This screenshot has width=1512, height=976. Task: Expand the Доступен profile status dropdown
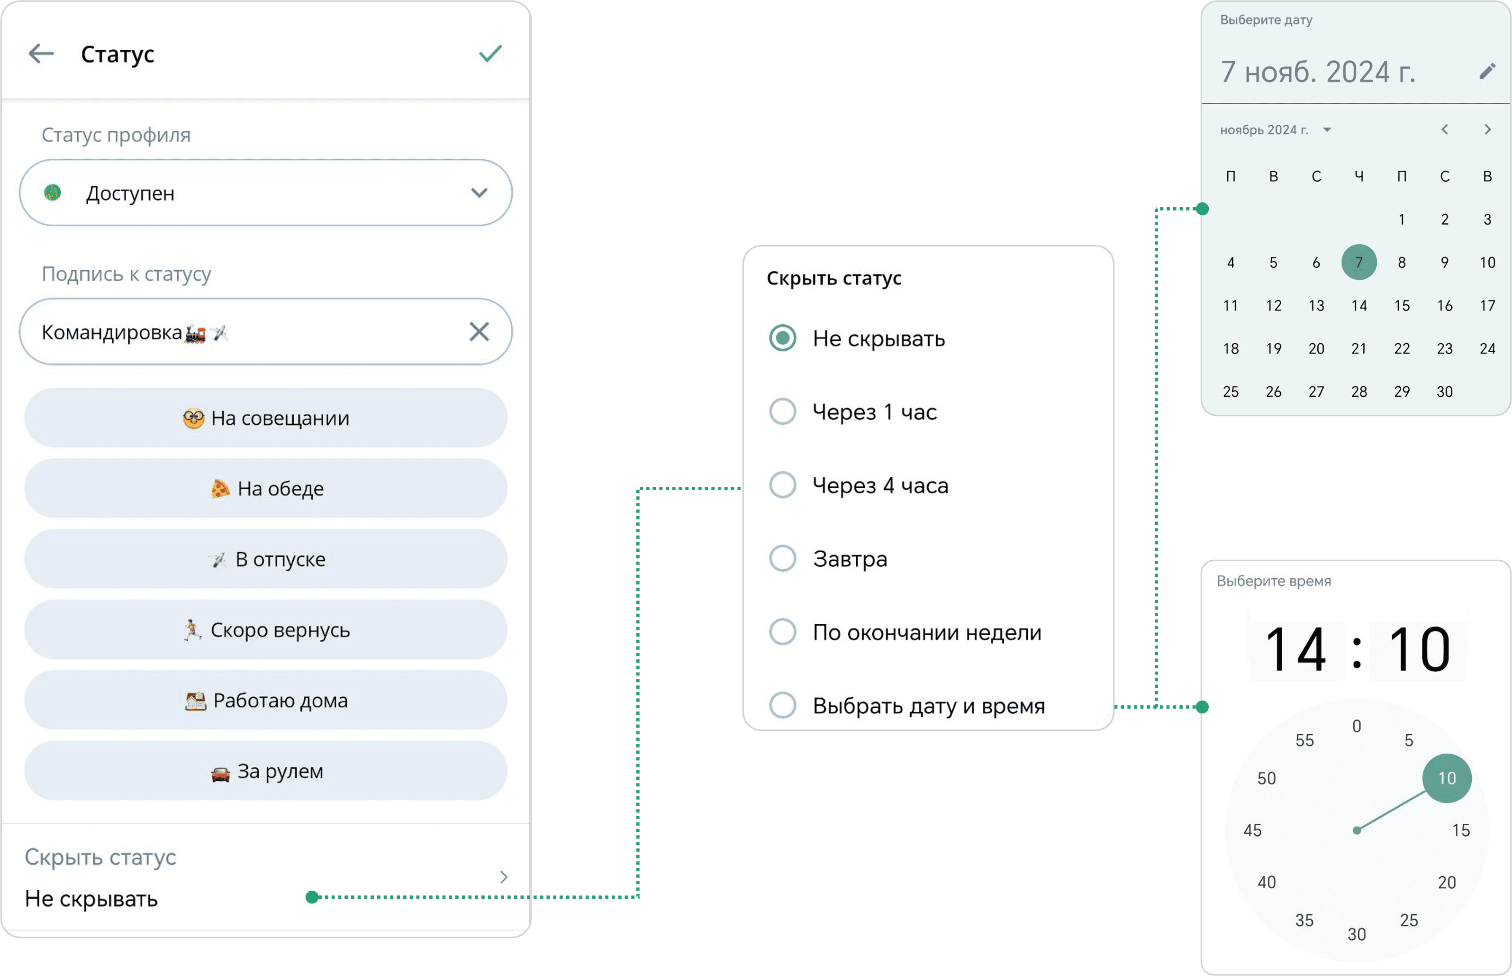(x=479, y=192)
